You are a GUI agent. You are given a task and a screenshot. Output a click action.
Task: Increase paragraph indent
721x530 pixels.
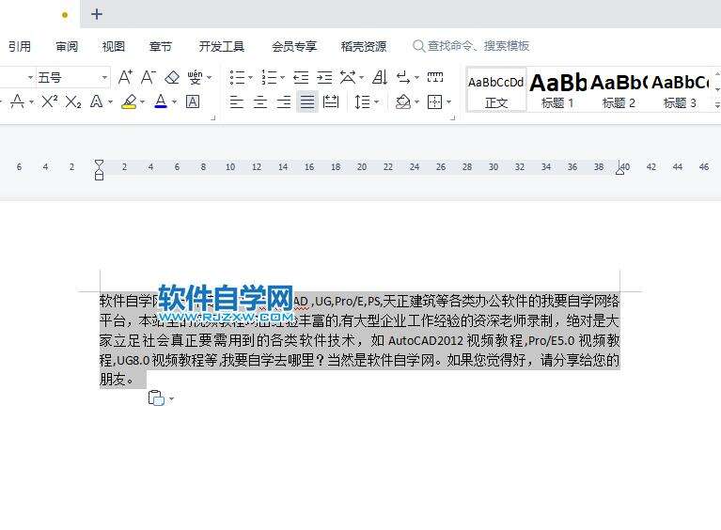pyautogui.click(x=324, y=77)
